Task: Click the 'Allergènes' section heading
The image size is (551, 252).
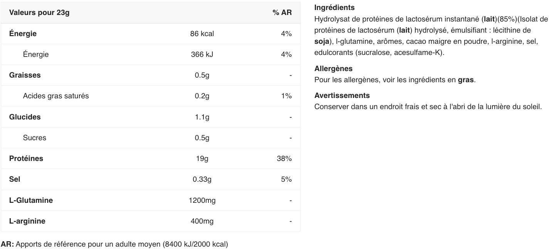Action: coord(333,69)
